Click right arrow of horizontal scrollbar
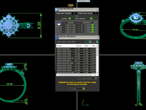 click(95, 75)
